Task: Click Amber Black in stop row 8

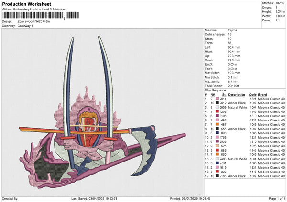Action: pyautogui.click(x=237, y=129)
